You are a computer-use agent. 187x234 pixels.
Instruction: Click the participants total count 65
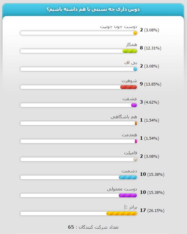71,227
